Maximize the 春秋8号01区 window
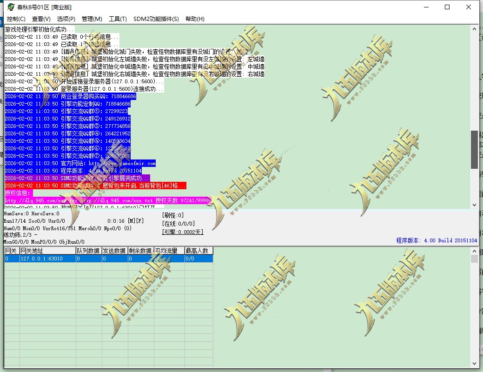Image resolution: width=483 pixels, height=372 pixels. 447,7
